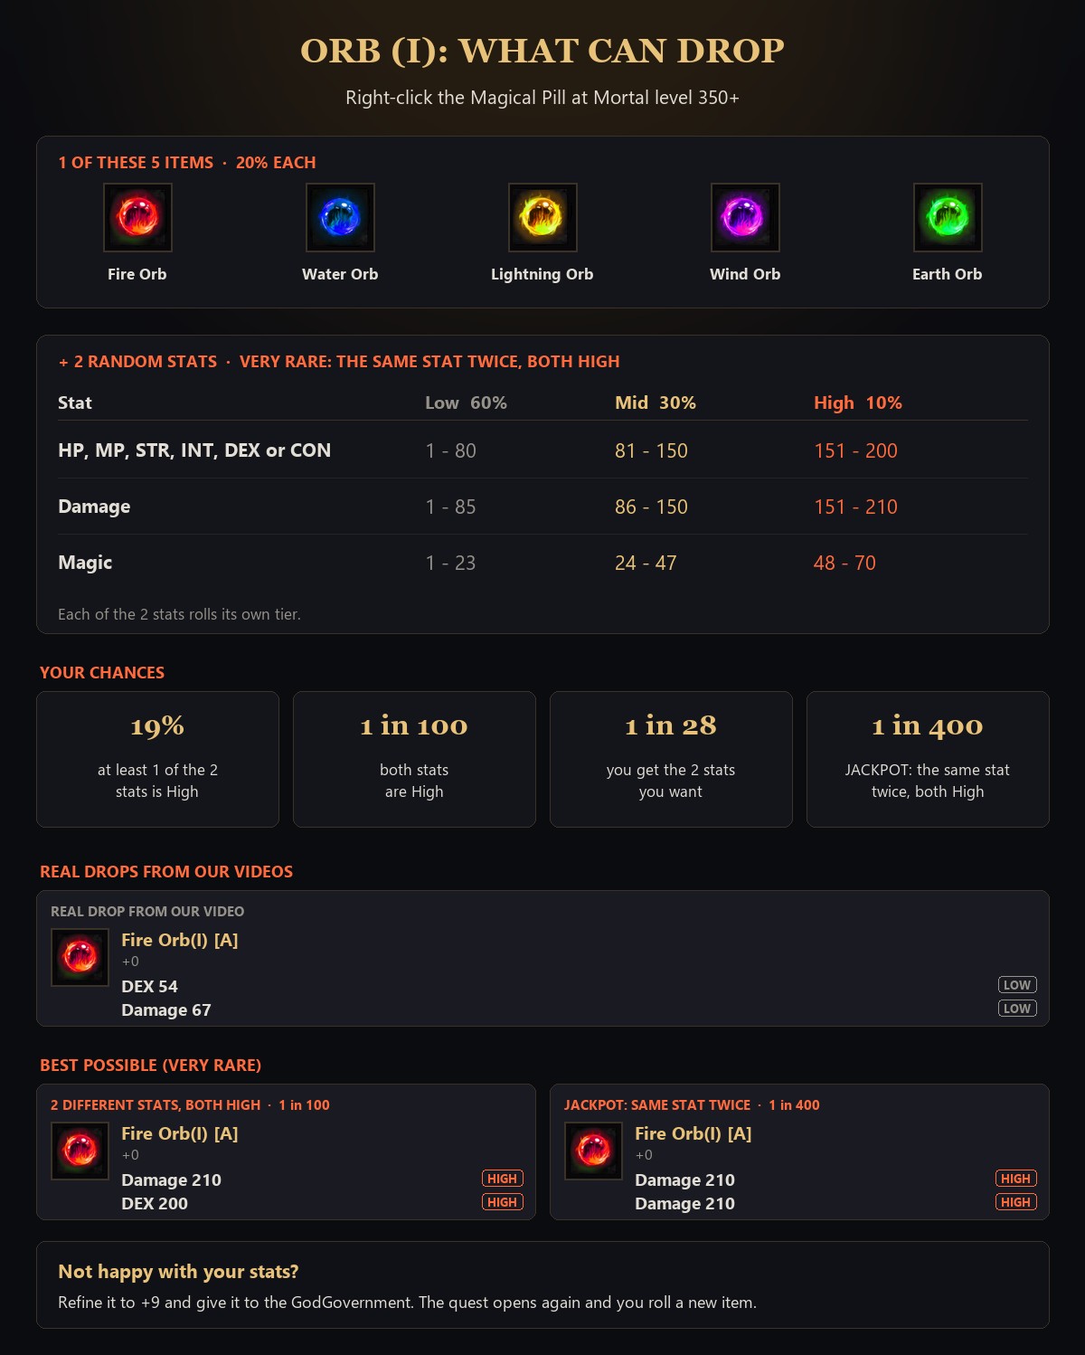Click the '24 - 47' magic mid cell
This screenshot has width=1085, height=1355.
[x=646, y=563]
